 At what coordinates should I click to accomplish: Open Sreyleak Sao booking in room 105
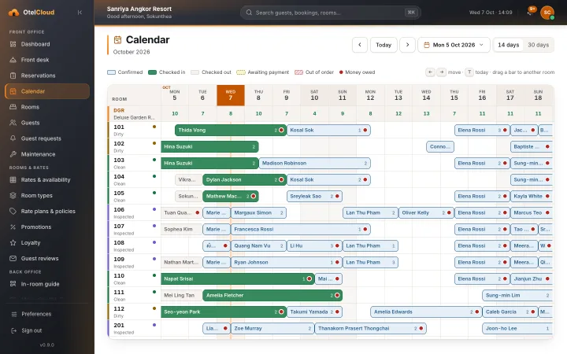314,196
